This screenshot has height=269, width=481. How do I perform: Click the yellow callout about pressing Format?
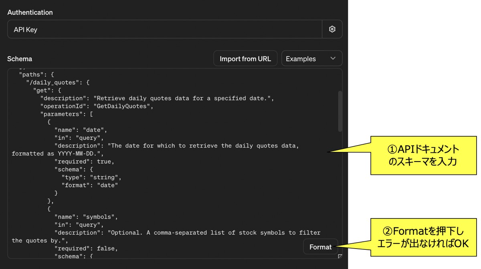pyautogui.click(x=423, y=237)
